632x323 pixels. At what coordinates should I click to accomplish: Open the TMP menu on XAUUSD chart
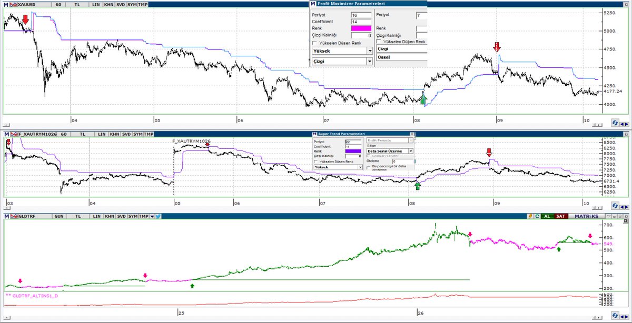[143, 5]
